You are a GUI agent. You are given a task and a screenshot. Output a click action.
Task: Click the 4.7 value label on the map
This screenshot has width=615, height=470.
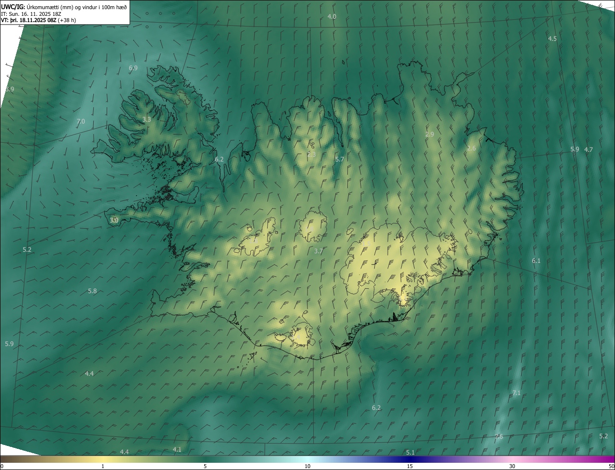click(589, 150)
